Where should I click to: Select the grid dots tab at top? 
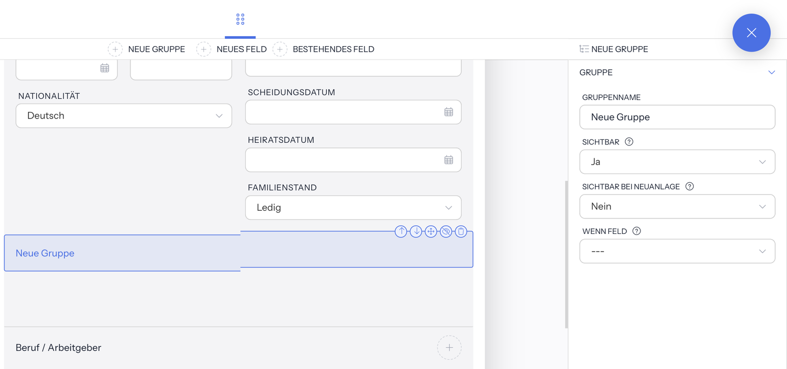[240, 19]
